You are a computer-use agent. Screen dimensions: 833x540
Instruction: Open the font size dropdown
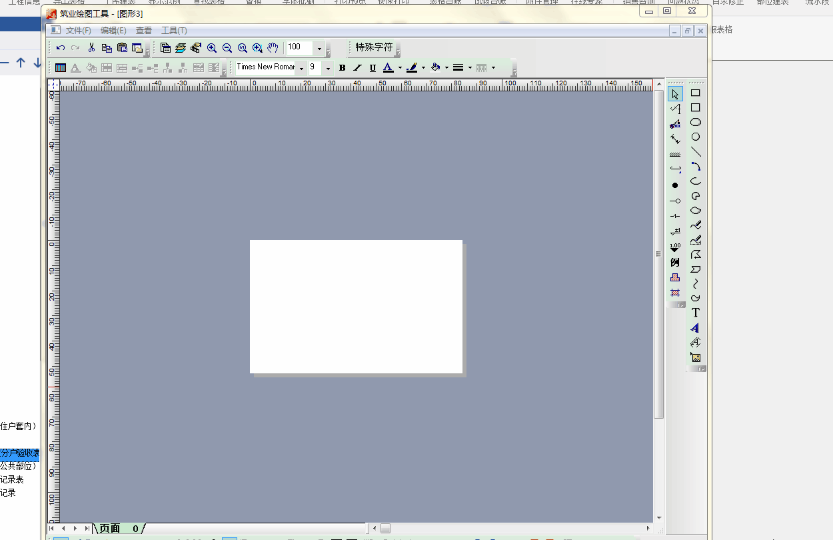coord(328,68)
